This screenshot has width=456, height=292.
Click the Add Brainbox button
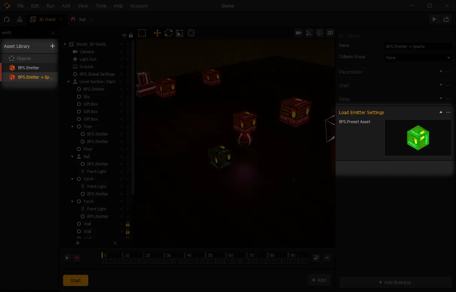point(395,282)
